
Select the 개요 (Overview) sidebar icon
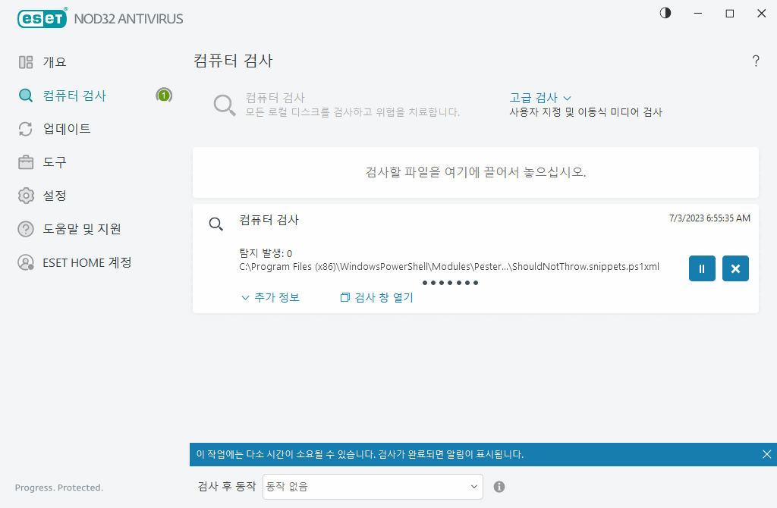(x=27, y=61)
